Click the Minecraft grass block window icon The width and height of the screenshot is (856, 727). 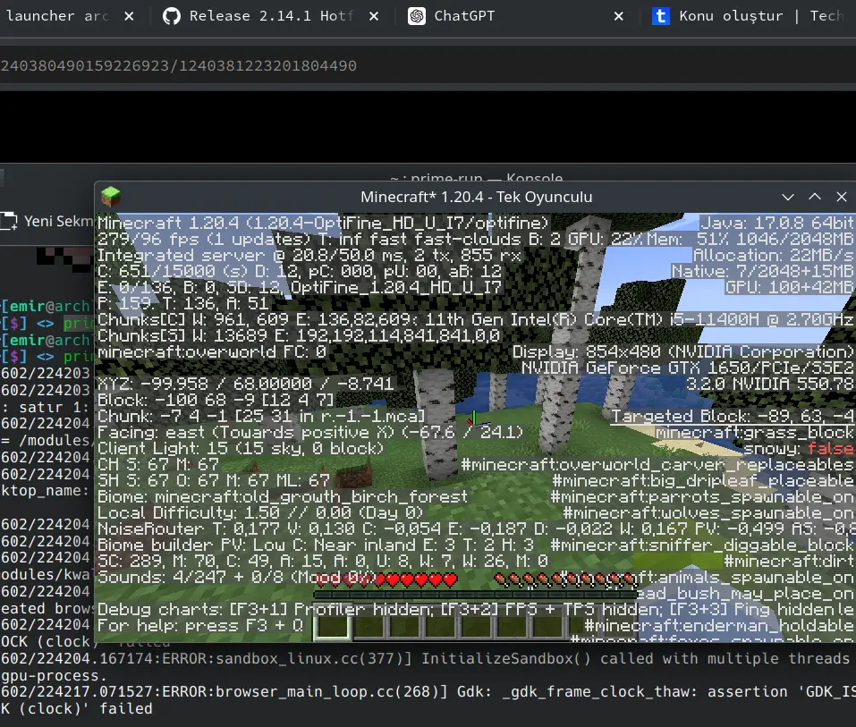point(111,197)
